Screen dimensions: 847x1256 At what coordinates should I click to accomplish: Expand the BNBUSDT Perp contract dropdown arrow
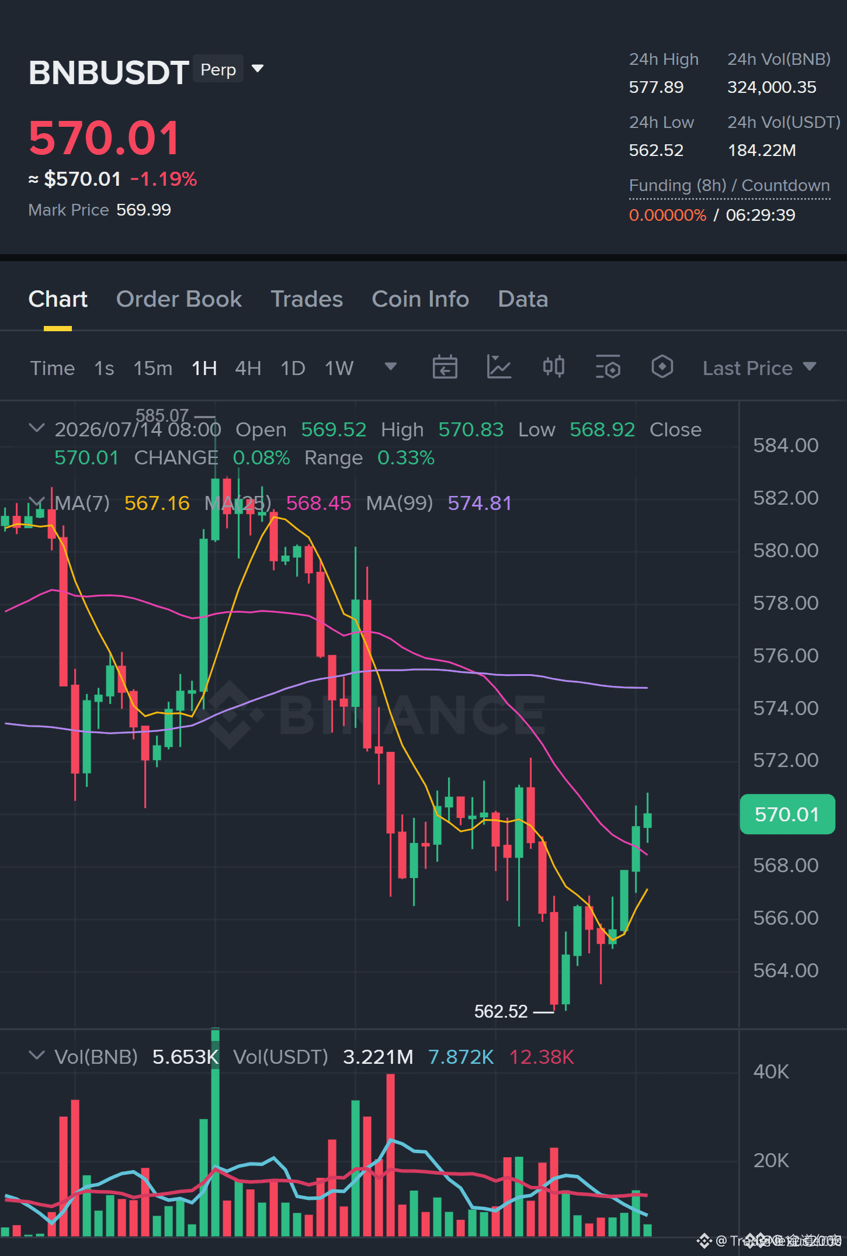257,69
